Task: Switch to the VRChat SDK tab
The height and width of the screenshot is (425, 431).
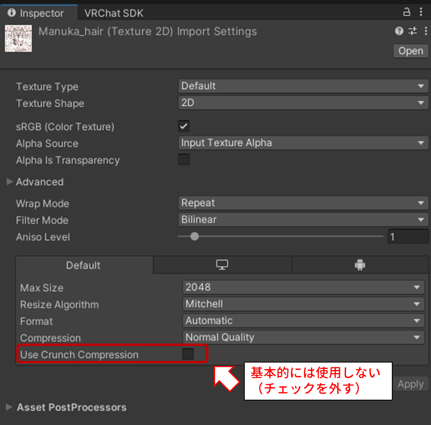Action: tap(114, 13)
